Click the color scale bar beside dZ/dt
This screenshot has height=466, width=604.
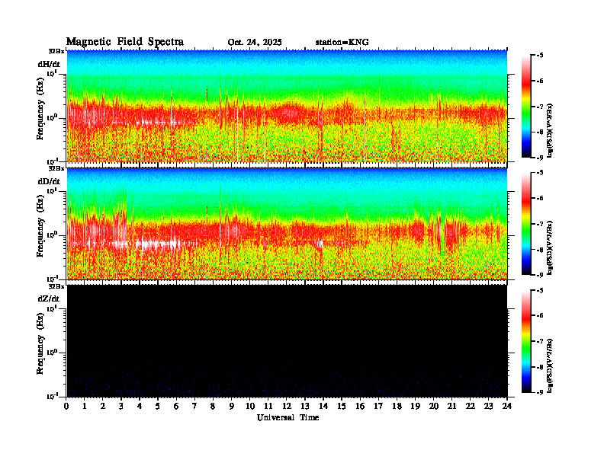pos(526,341)
